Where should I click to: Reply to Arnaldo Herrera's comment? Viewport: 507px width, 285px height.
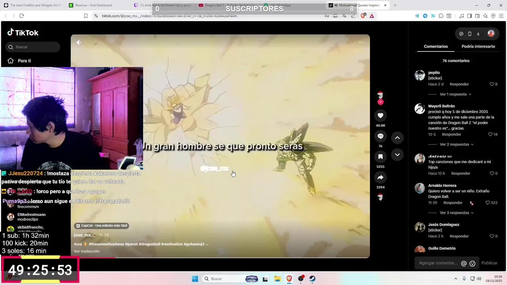coord(453,203)
